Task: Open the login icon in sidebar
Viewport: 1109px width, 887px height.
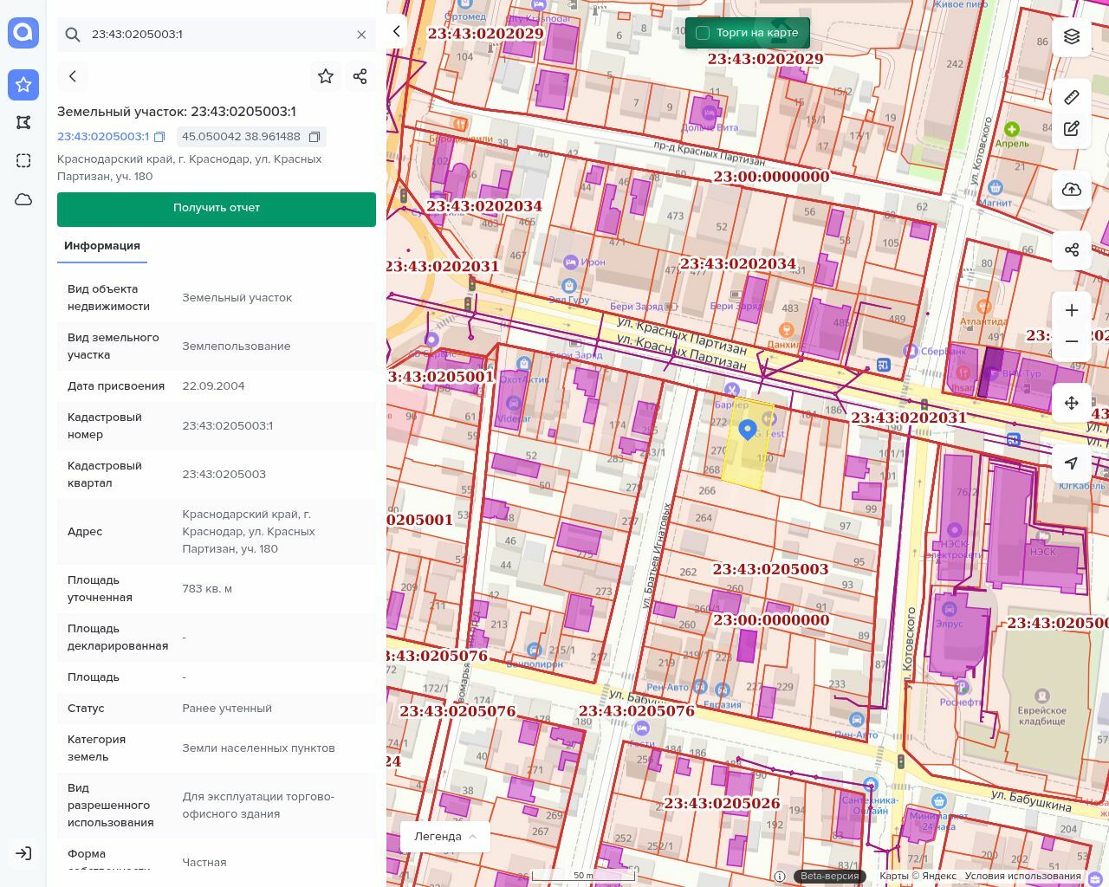Action: (23, 853)
